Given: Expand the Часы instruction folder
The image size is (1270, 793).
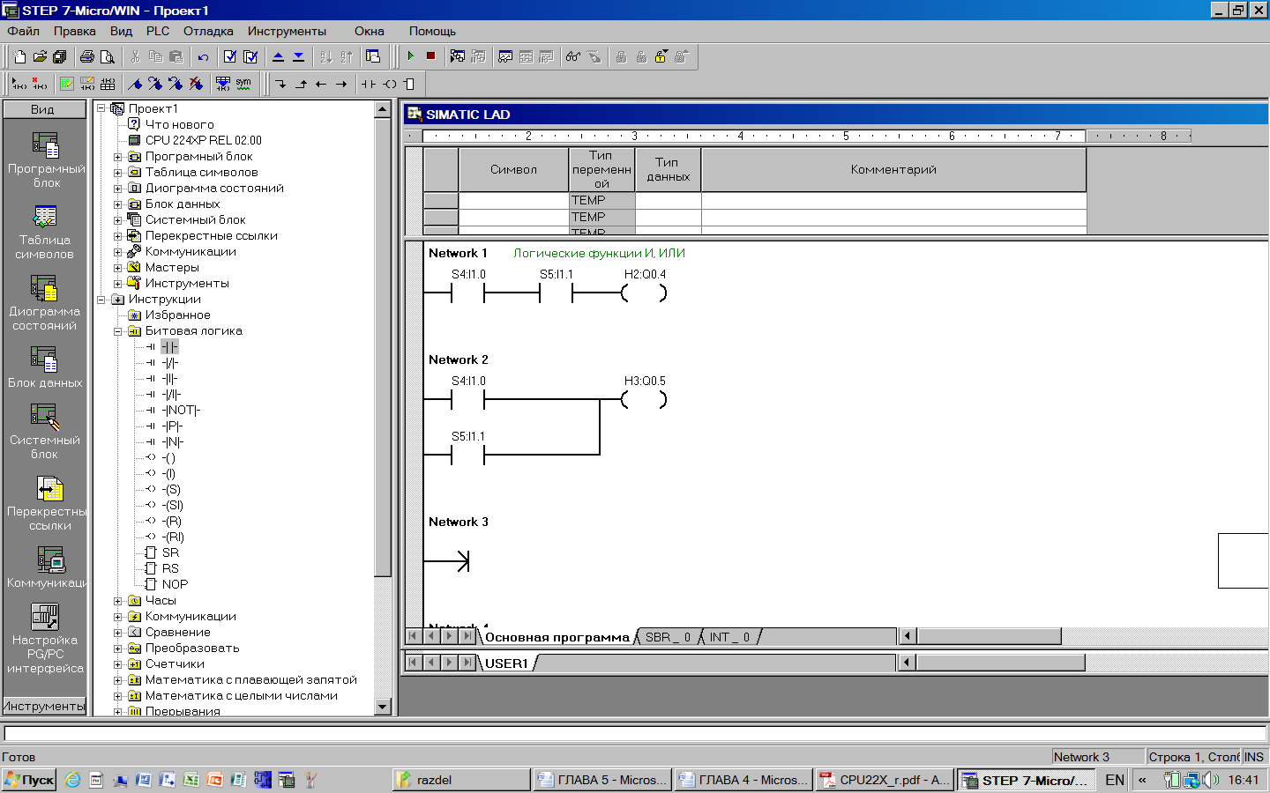Looking at the screenshot, I should click(117, 601).
